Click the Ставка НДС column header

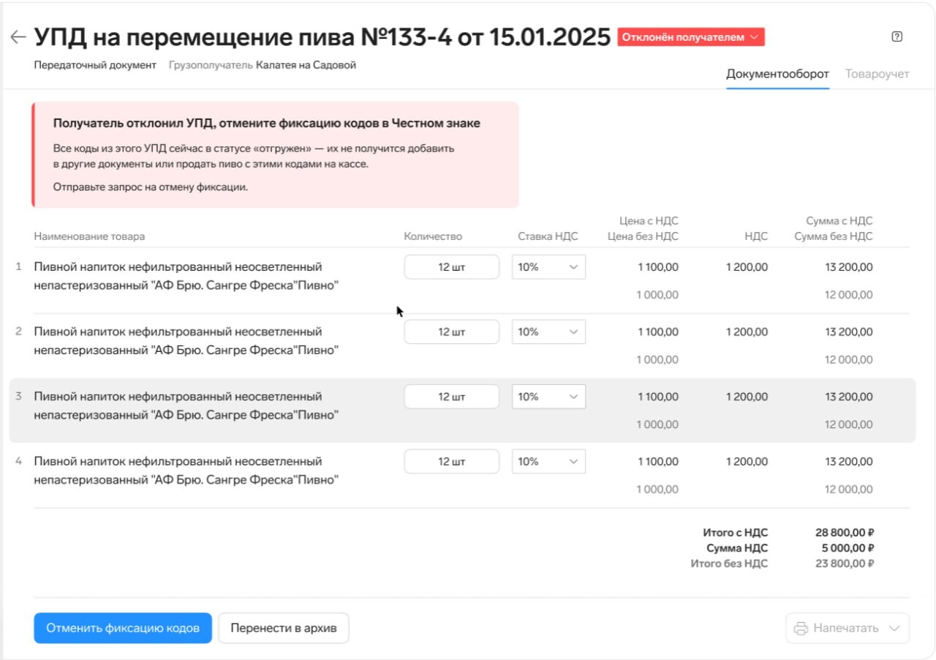(548, 236)
